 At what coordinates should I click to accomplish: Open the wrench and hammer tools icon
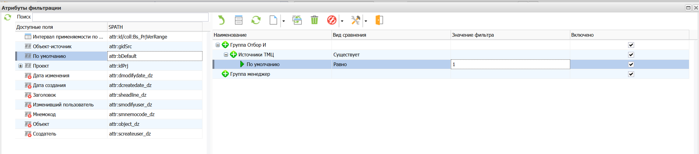point(355,20)
